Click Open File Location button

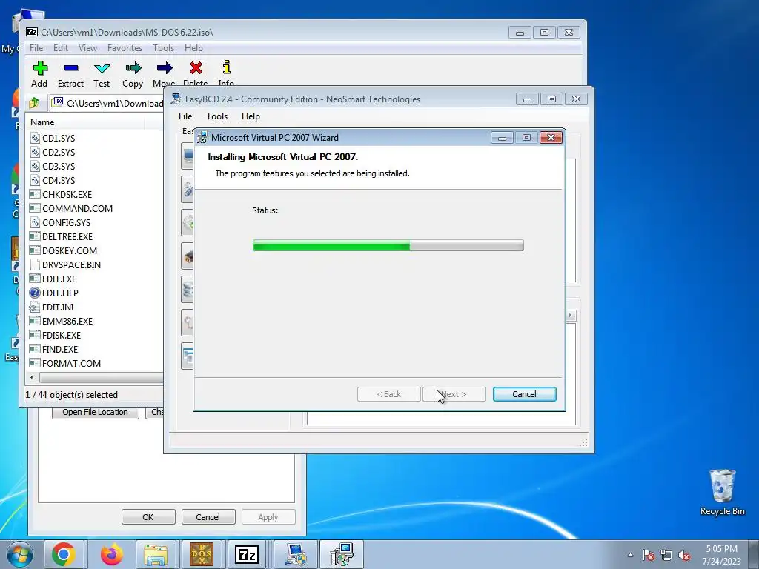coord(96,412)
